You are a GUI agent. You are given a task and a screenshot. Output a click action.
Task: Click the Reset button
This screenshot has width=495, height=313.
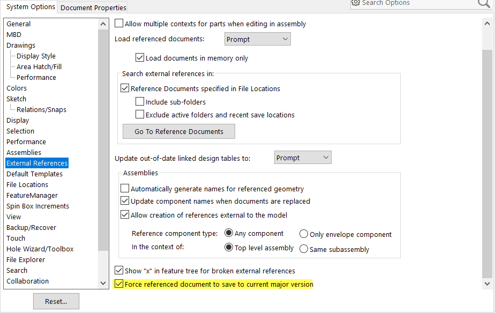pyautogui.click(x=56, y=301)
